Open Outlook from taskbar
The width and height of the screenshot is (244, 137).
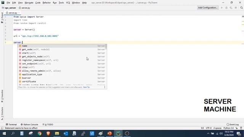pyautogui.click(x=66, y=134)
